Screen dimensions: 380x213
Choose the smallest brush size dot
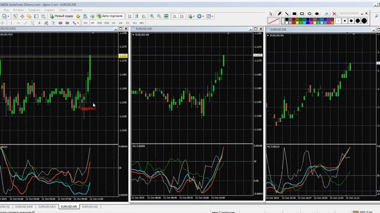click(338, 21)
